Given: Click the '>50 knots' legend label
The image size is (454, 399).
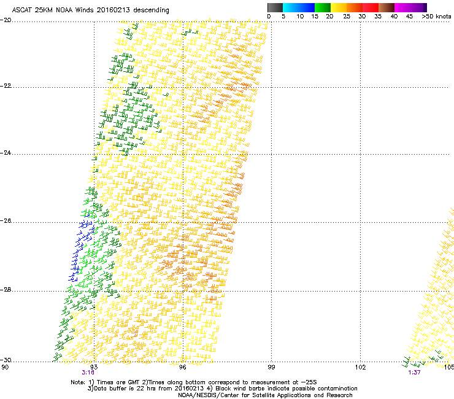Looking at the screenshot, I should pos(436,17).
